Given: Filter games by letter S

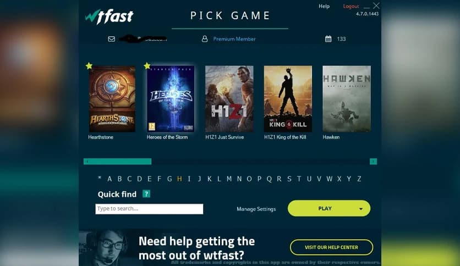Looking at the screenshot, I should click(x=289, y=179).
